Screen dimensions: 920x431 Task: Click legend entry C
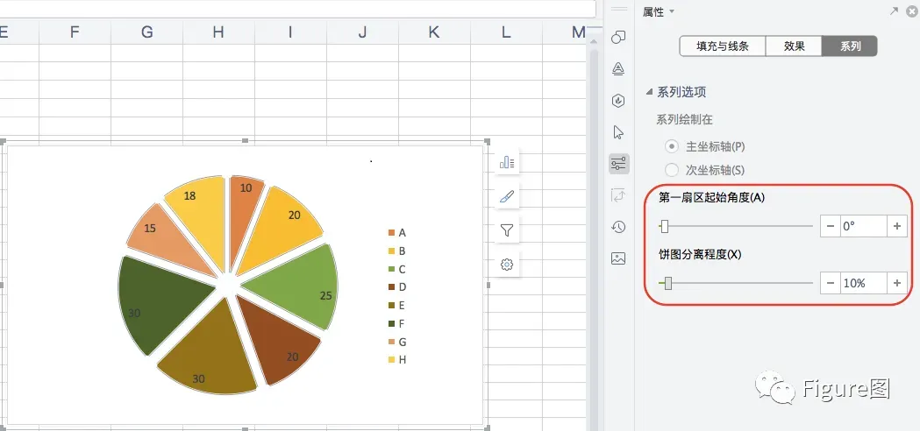pos(397,269)
